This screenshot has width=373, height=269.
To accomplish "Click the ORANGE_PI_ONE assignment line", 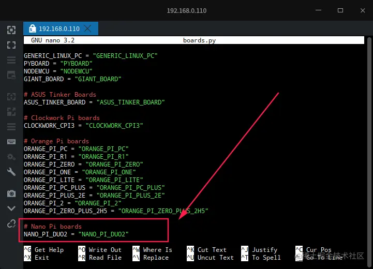I will (80, 172).
